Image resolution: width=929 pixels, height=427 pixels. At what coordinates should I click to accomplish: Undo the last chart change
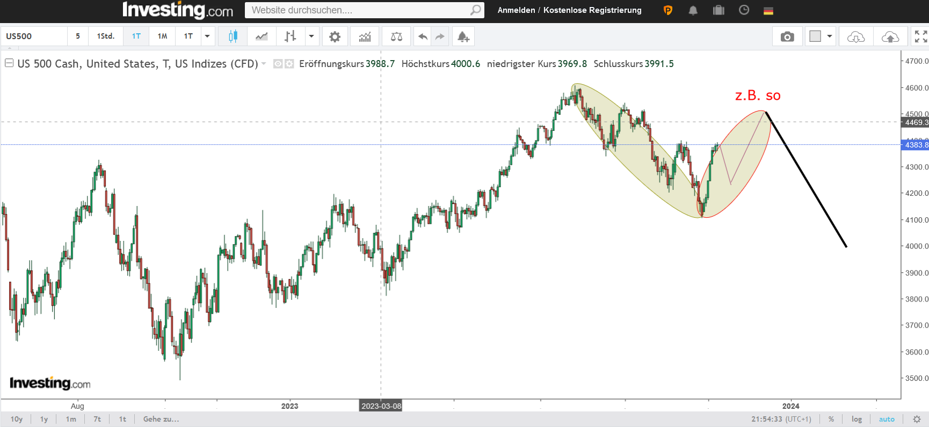pos(423,36)
